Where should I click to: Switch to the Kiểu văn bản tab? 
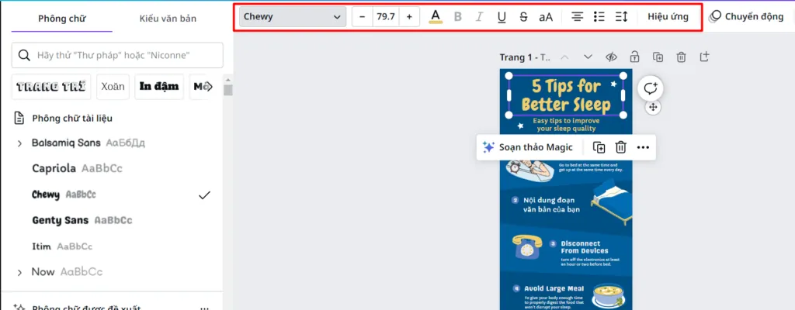click(168, 19)
